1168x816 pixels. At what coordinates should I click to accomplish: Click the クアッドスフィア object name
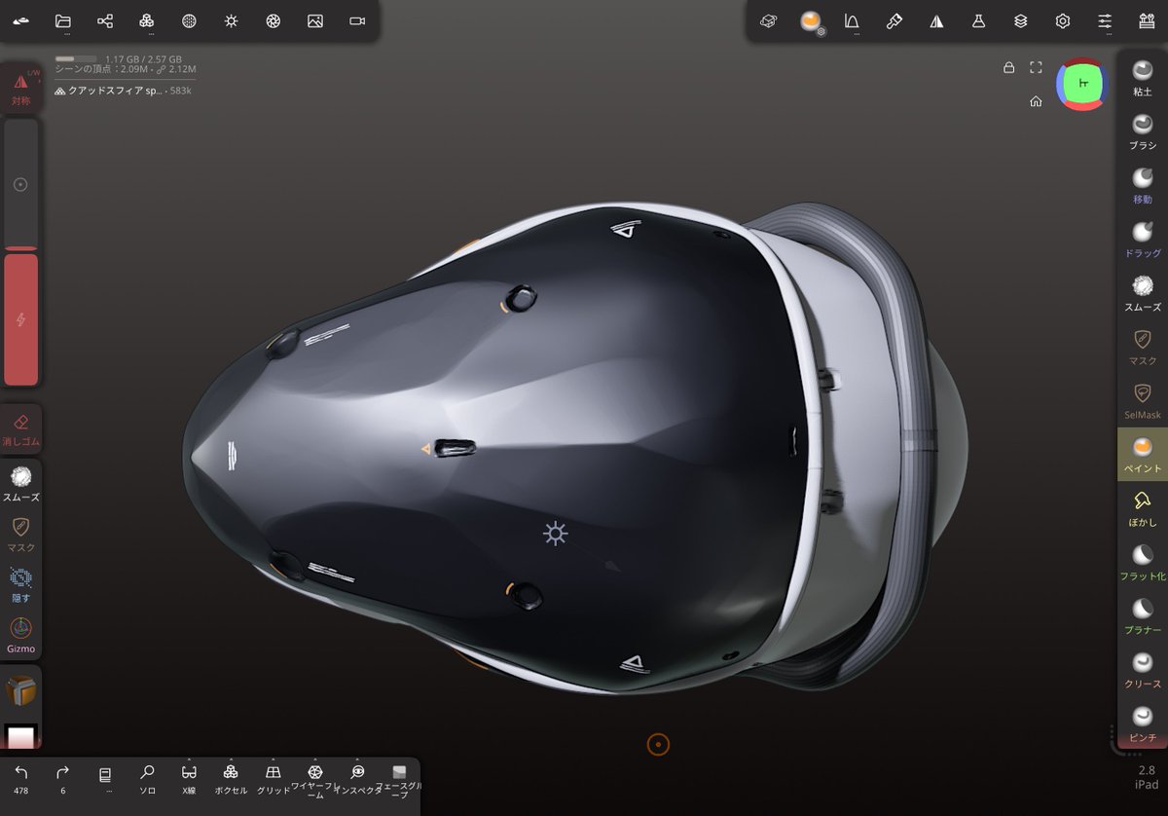tap(115, 91)
